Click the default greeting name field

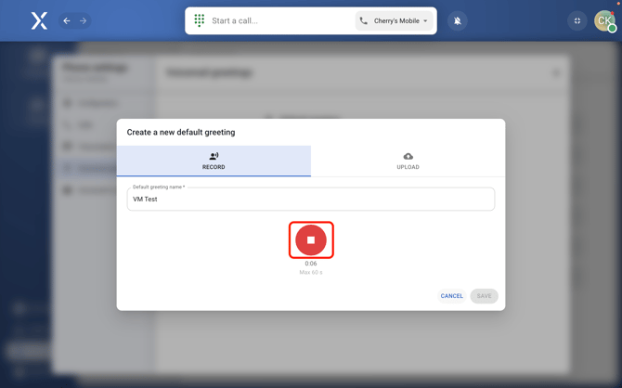[311, 199]
